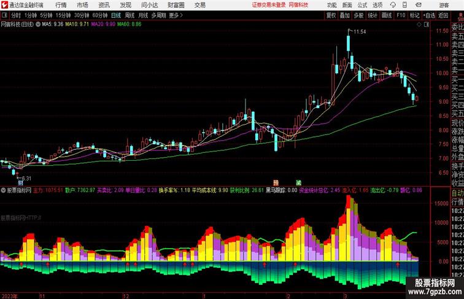Select the 周线 weekly chart tab
This screenshot has width=464, height=299.
[130, 15]
